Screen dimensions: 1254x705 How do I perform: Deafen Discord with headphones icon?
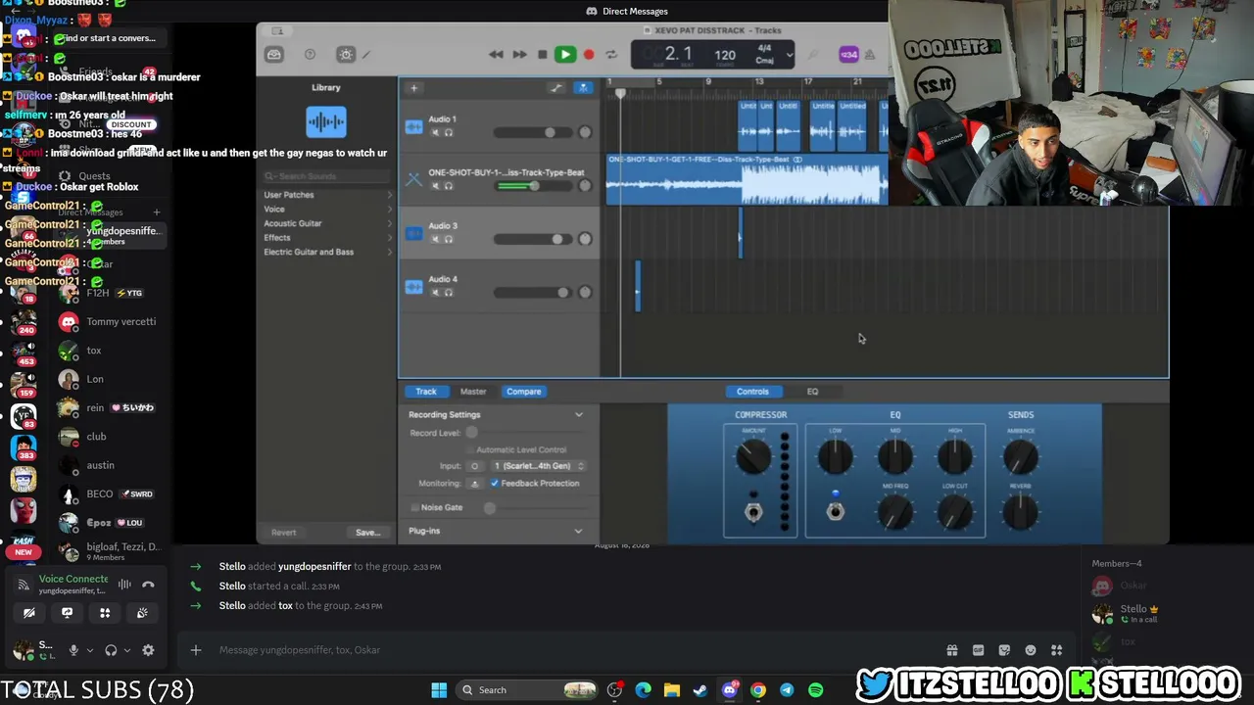111,650
